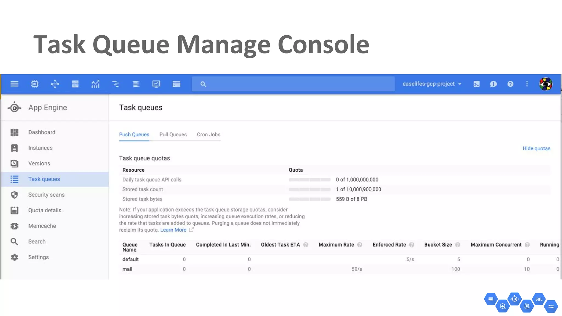Open Memcache in the sidebar
Viewport: 562px width, 316px height.
tap(42, 226)
